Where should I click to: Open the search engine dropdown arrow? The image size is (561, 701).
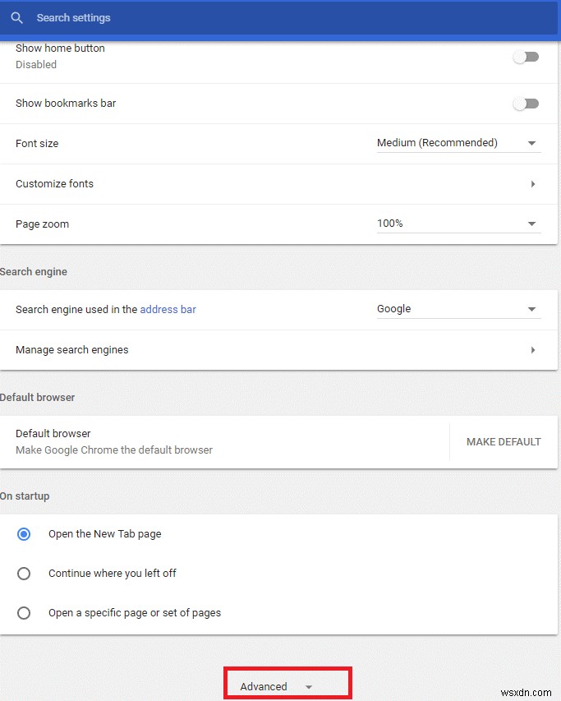pyautogui.click(x=532, y=309)
